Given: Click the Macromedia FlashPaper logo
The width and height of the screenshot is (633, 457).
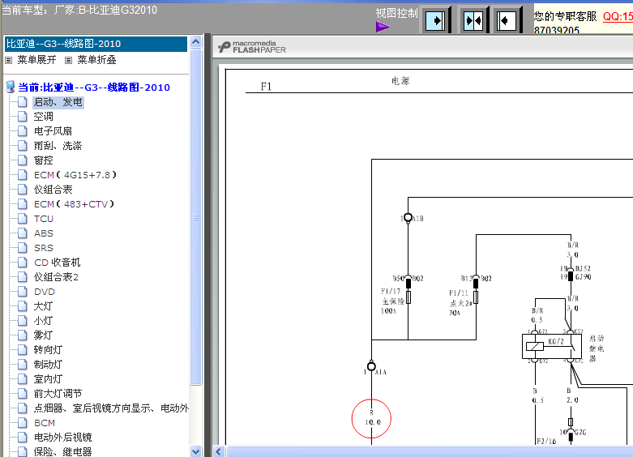Looking at the screenshot, I should point(252,47).
